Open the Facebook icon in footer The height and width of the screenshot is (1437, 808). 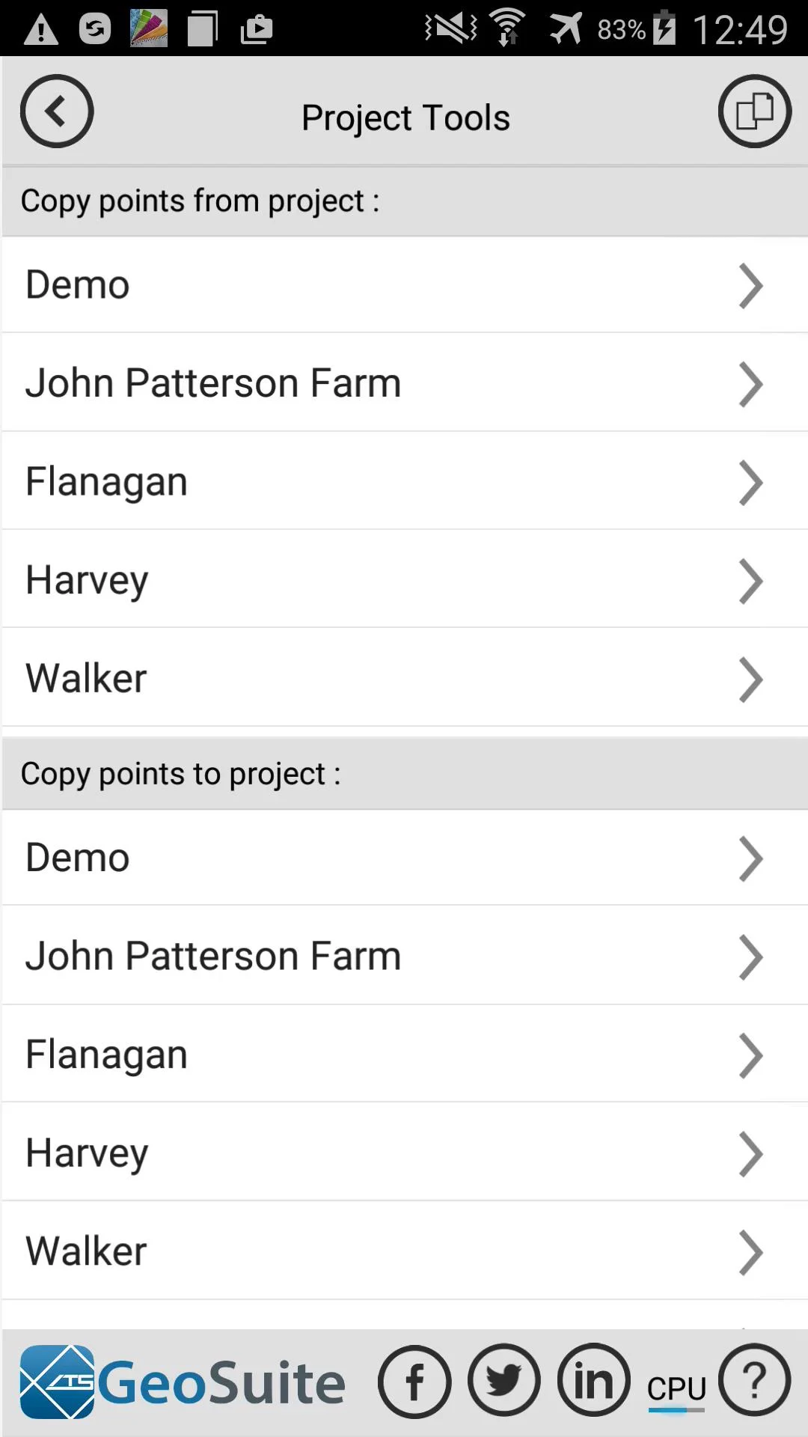[414, 1382]
